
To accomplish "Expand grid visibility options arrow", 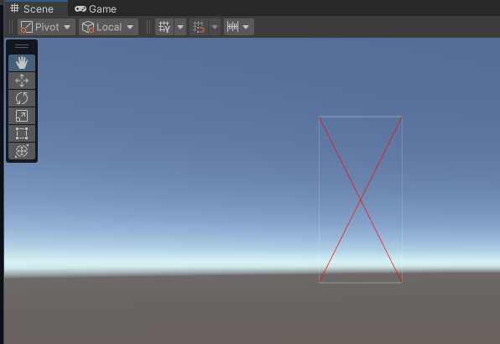I will pos(180,27).
